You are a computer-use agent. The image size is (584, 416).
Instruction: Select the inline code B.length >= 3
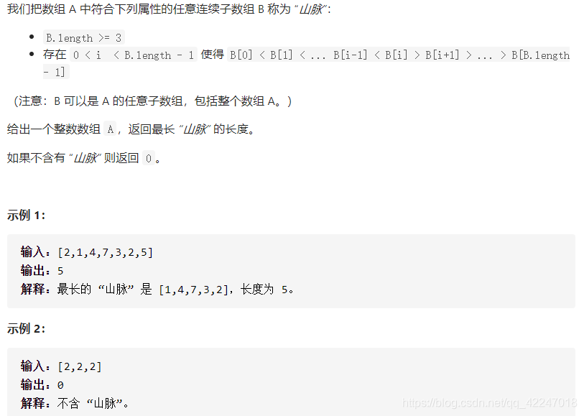point(84,37)
